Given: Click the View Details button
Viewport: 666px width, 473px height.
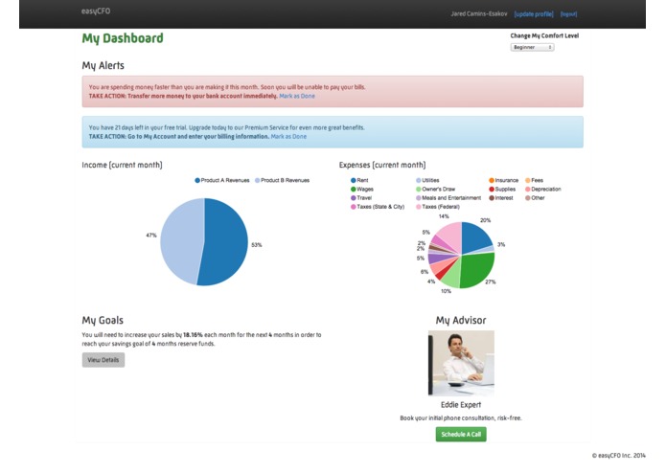Looking at the screenshot, I should tap(103, 360).
